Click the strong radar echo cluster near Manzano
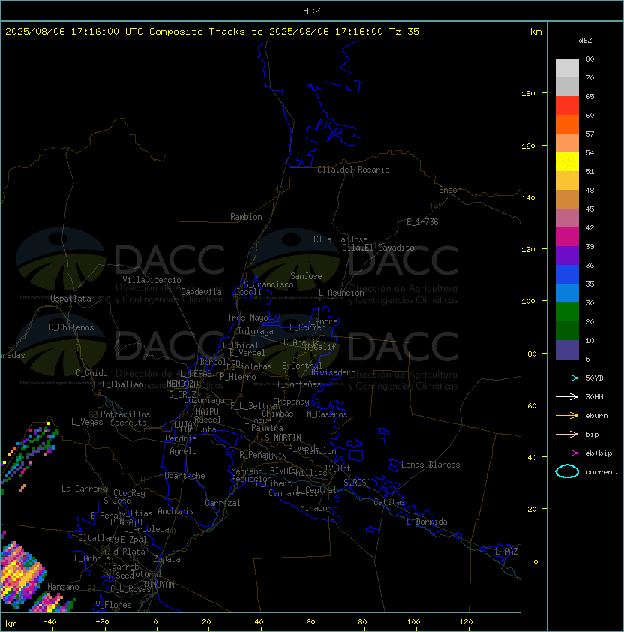Screen dimensions: 624x632 [x=22, y=574]
